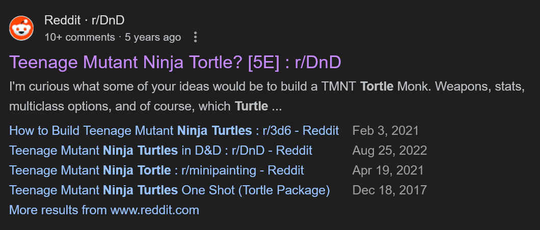Click the Aug 25, 2022 date

click(x=390, y=151)
